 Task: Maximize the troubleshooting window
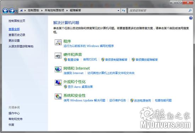(x=179, y=2)
